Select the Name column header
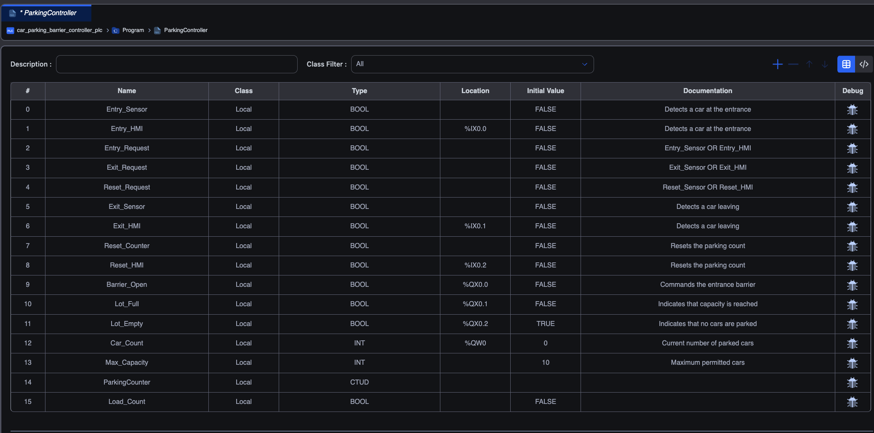 pos(127,91)
